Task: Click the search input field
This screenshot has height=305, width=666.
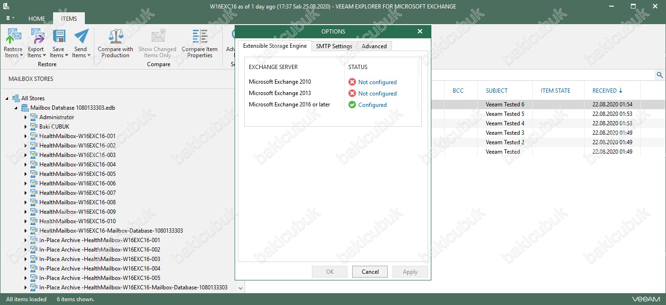Action: coord(543,75)
